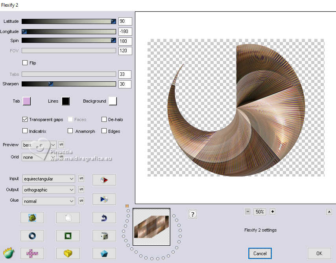Open the Grid dropdown set to none
The height and width of the screenshot is (263, 336).
coord(39,157)
